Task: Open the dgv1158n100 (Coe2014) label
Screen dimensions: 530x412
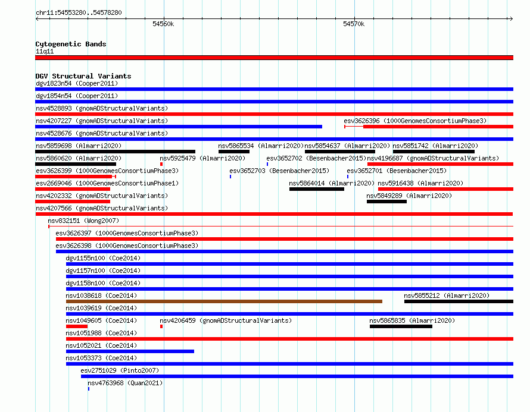Action: pyautogui.click(x=103, y=283)
